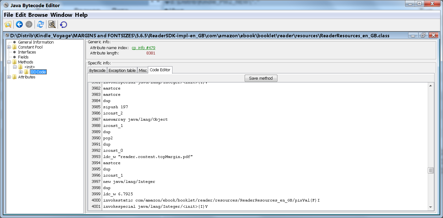Click the greyed-out forward arrow icon
The height and width of the screenshot is (218, 443).
click(x=29, y=24)
